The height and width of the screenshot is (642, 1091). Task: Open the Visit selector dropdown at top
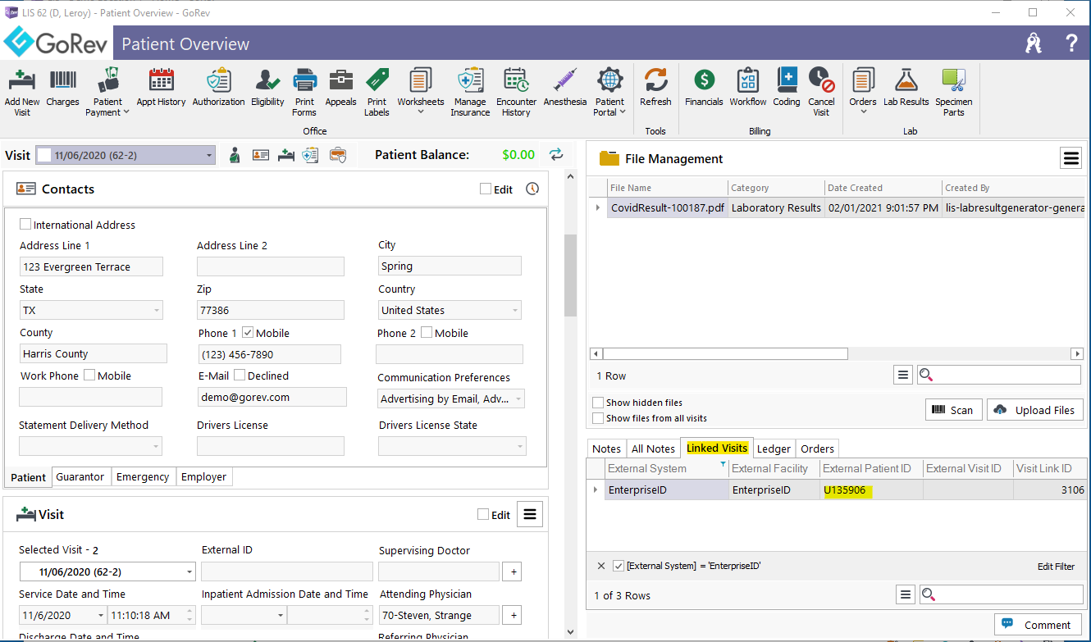pos(209,155)
